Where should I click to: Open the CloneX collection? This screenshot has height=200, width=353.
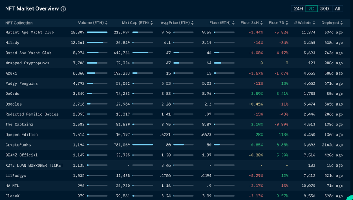pos(12,196)
